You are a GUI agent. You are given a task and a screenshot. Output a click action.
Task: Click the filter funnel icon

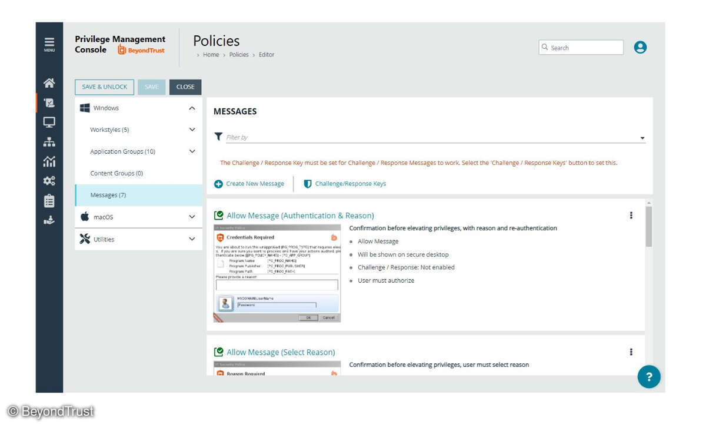pos(218,137)
